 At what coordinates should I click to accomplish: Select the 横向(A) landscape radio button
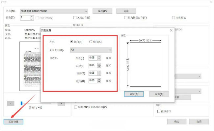[91, 42]
